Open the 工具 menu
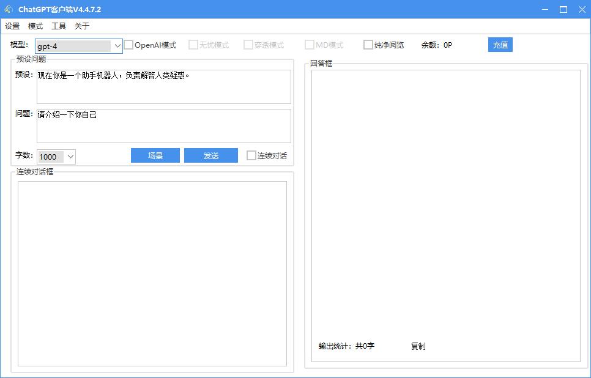Viewport: 591px width, 378px height. 59,26
